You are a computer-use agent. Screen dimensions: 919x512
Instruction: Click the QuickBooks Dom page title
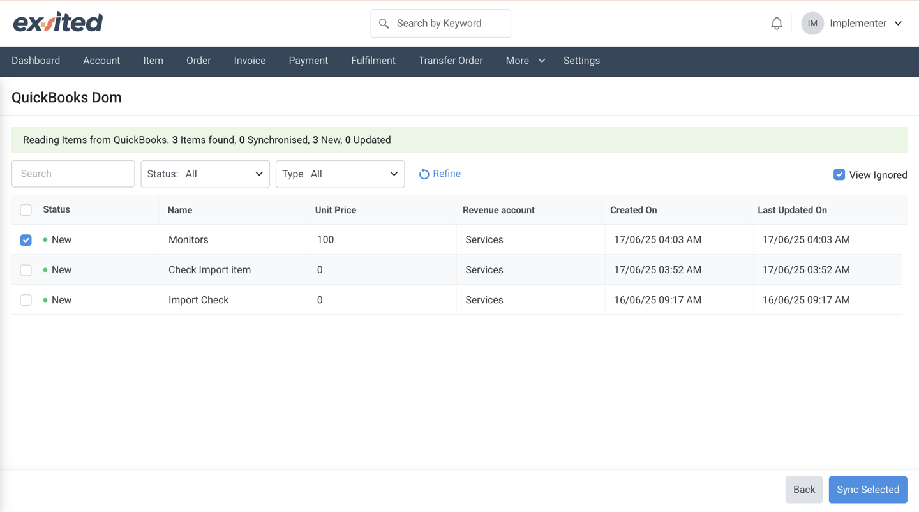pos(66,98)
